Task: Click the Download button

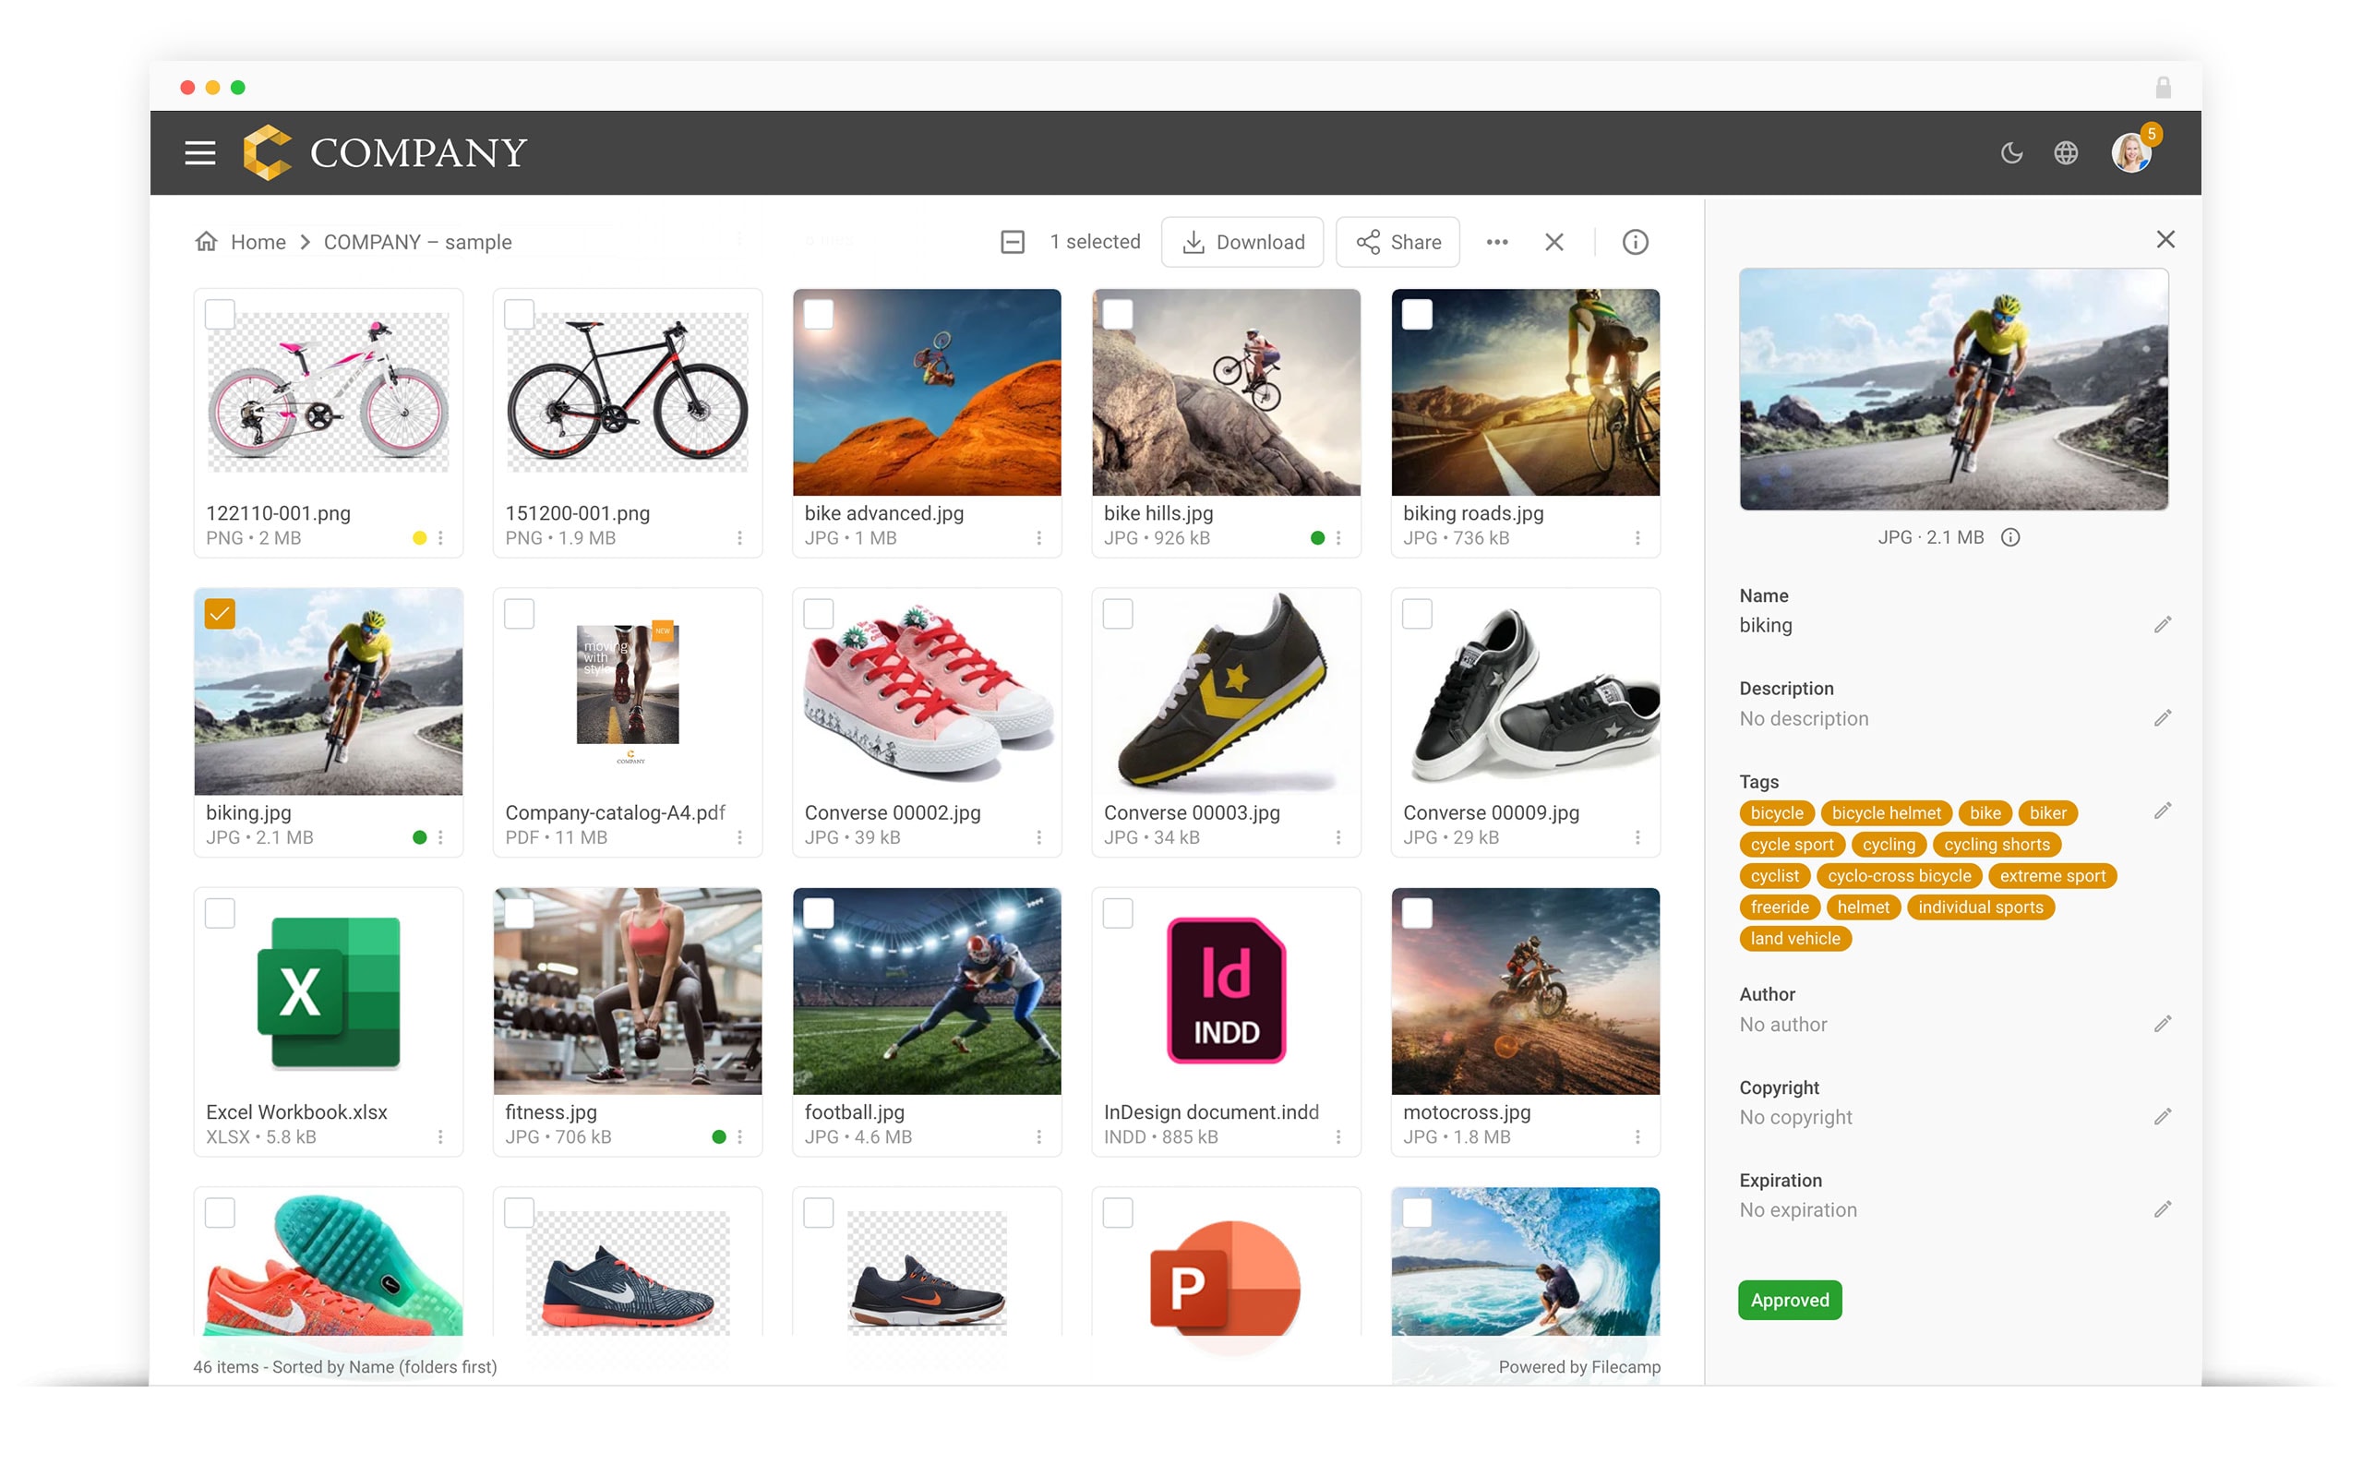Action: 1242,241
